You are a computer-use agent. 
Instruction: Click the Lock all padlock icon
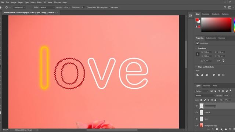point(216,100)
